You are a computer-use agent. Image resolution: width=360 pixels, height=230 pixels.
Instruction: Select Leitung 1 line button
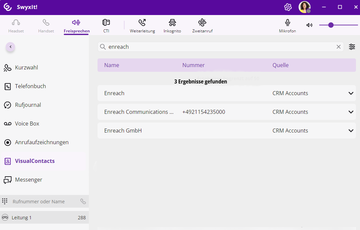[44, 217]
